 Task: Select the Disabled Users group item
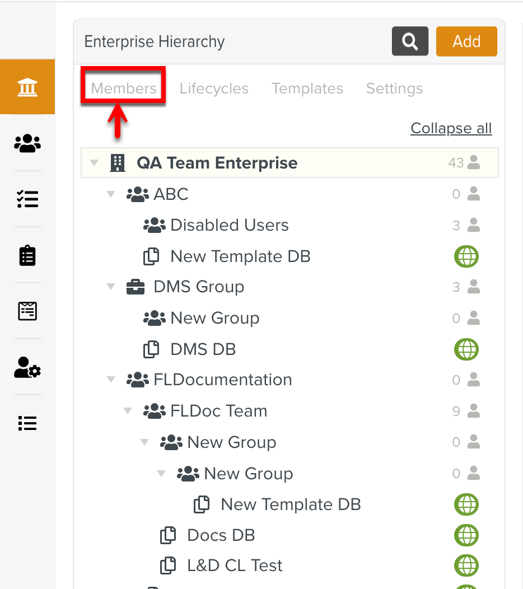(229, 225)
